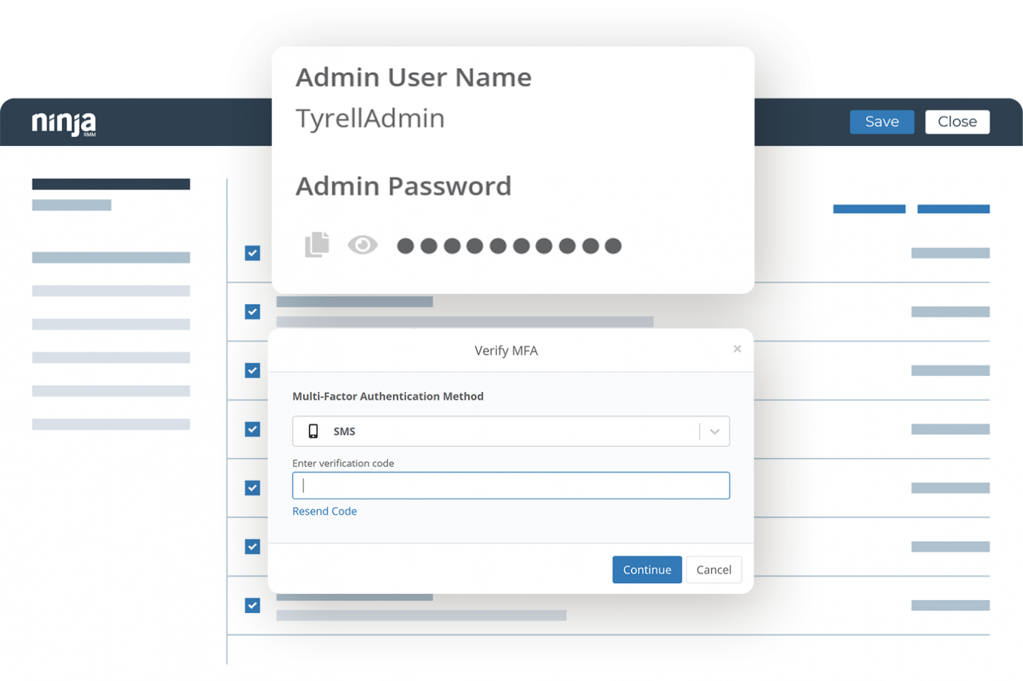Select the dark highlighted sidebar item
The image size is (1023, 681).
(111, 184)
